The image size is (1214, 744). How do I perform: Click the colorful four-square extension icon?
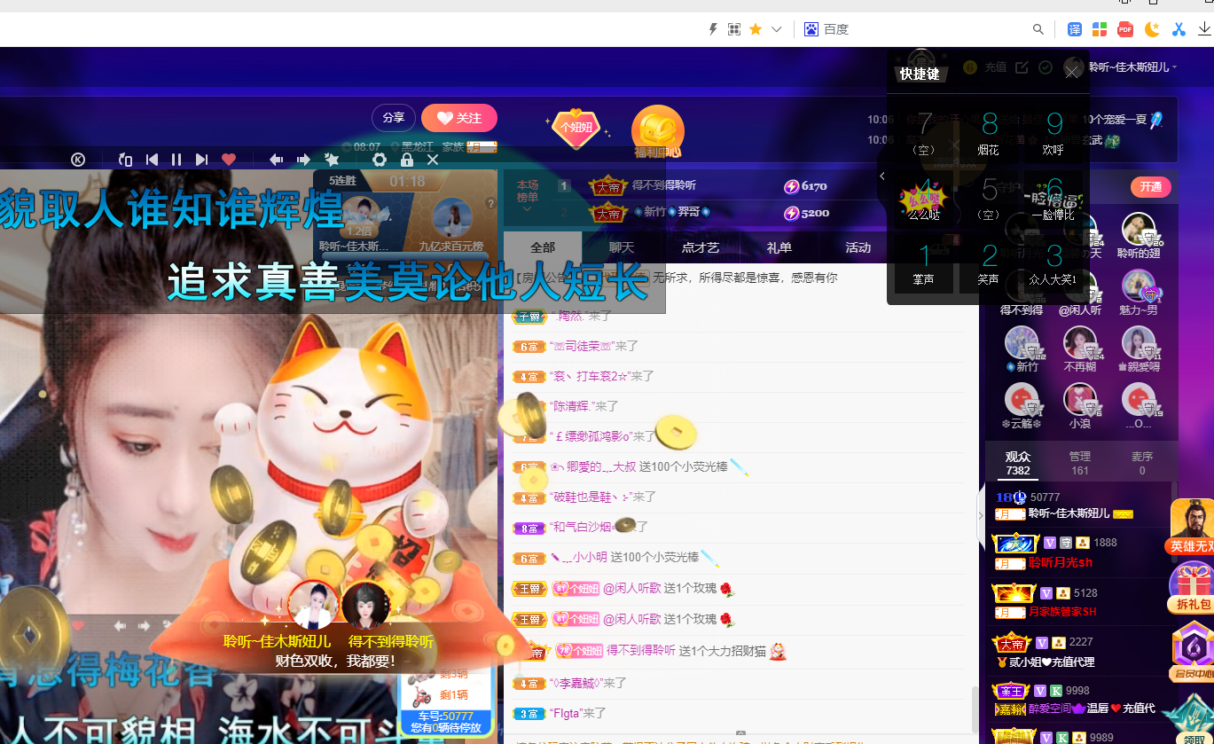(x=1100, y=29)
